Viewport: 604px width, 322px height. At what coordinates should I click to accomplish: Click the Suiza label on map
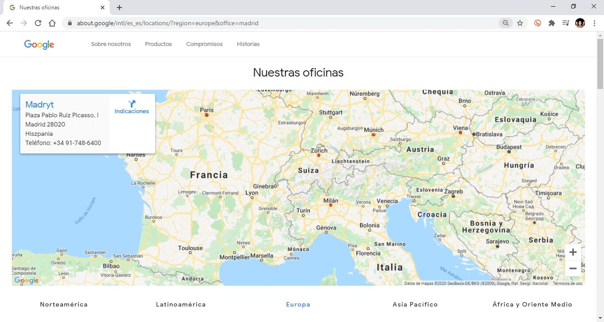[x=308, y=170]
